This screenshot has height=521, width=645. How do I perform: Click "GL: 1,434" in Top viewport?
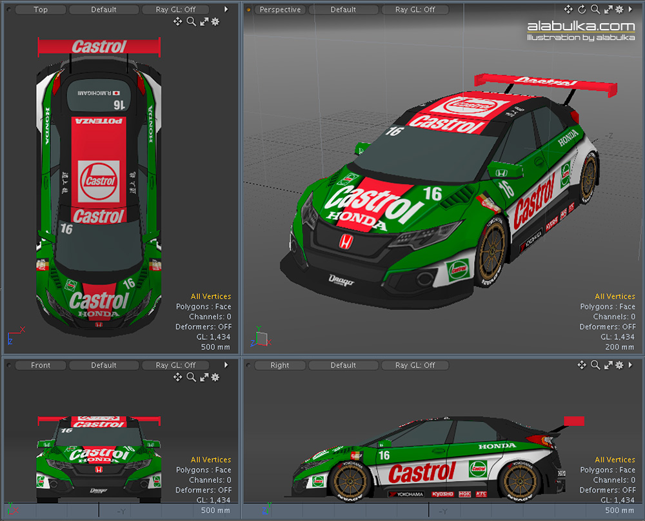click(213, 337)
